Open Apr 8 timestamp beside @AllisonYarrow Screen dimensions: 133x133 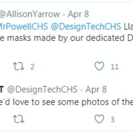coord(78,14)
